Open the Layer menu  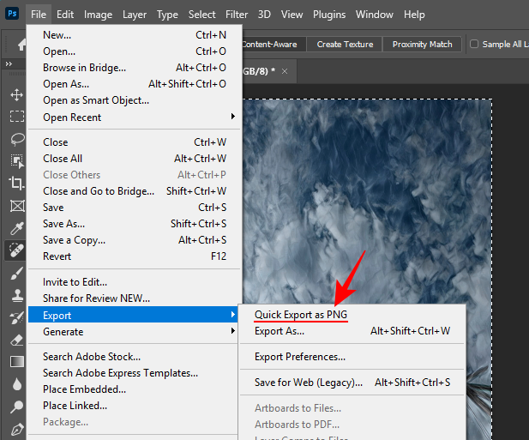click(135, 15)
